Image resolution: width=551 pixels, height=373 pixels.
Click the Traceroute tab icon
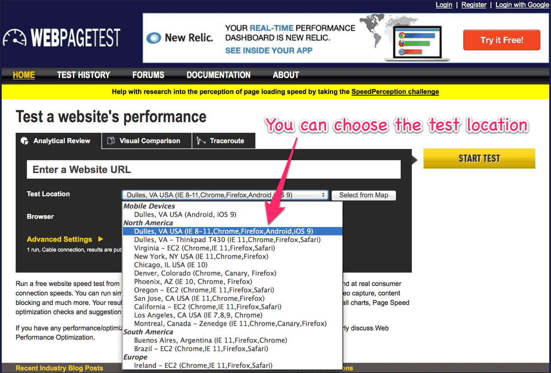201,141
